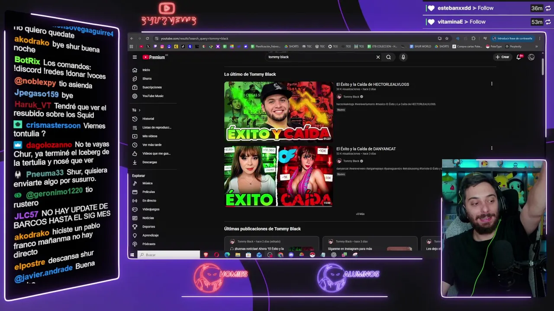The height and width of the screenshot is (311, 554).
Task: Open Perplexity bookmark
Action: point(513,47)
